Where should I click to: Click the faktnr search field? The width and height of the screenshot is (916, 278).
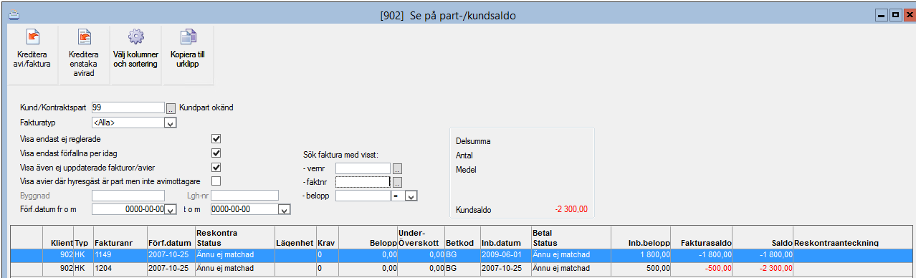pos(363,182)
